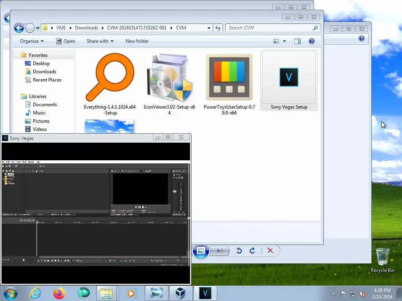Switch to Sony Vegas taskbar button
Screen dimensions: 402x301
[205, 293]
